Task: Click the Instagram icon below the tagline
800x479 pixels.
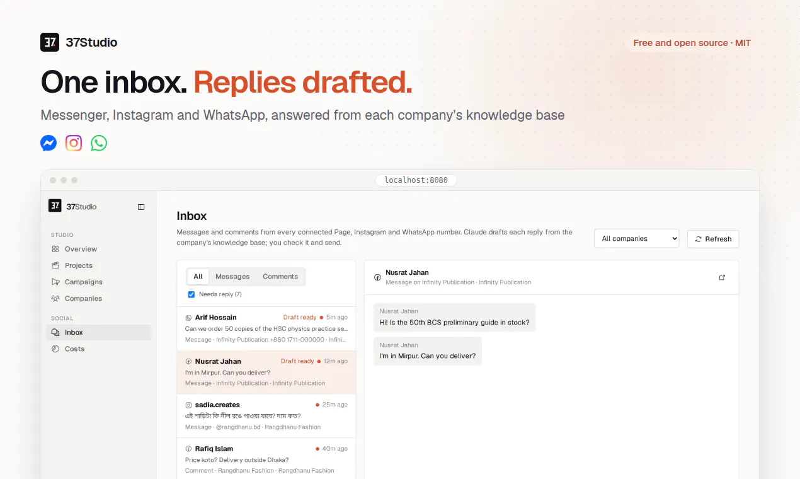Action: click(x=74, y=143)
